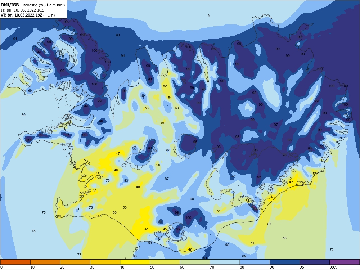
Task: Click the light blue 80–90 legend swatch
Action: tap(255, 262)
